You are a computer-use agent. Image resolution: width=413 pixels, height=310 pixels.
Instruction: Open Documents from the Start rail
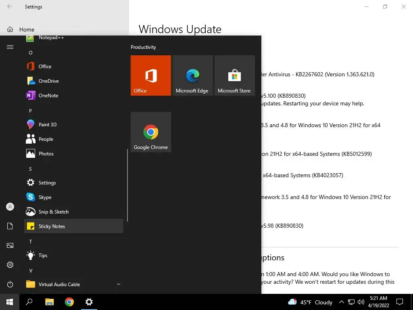(x=10, y=226)
